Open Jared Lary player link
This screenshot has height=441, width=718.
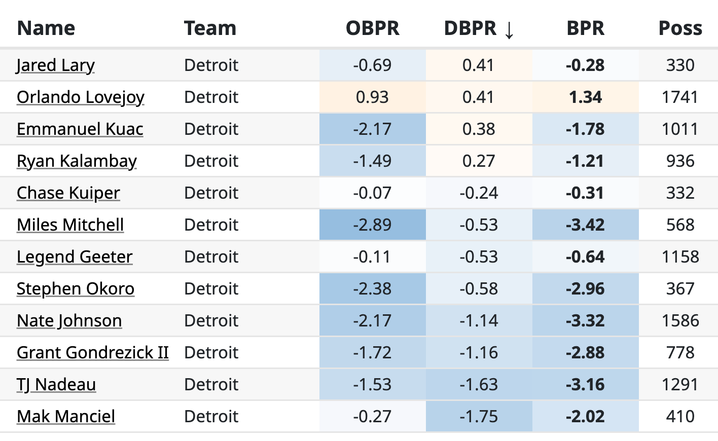point(56,65)
